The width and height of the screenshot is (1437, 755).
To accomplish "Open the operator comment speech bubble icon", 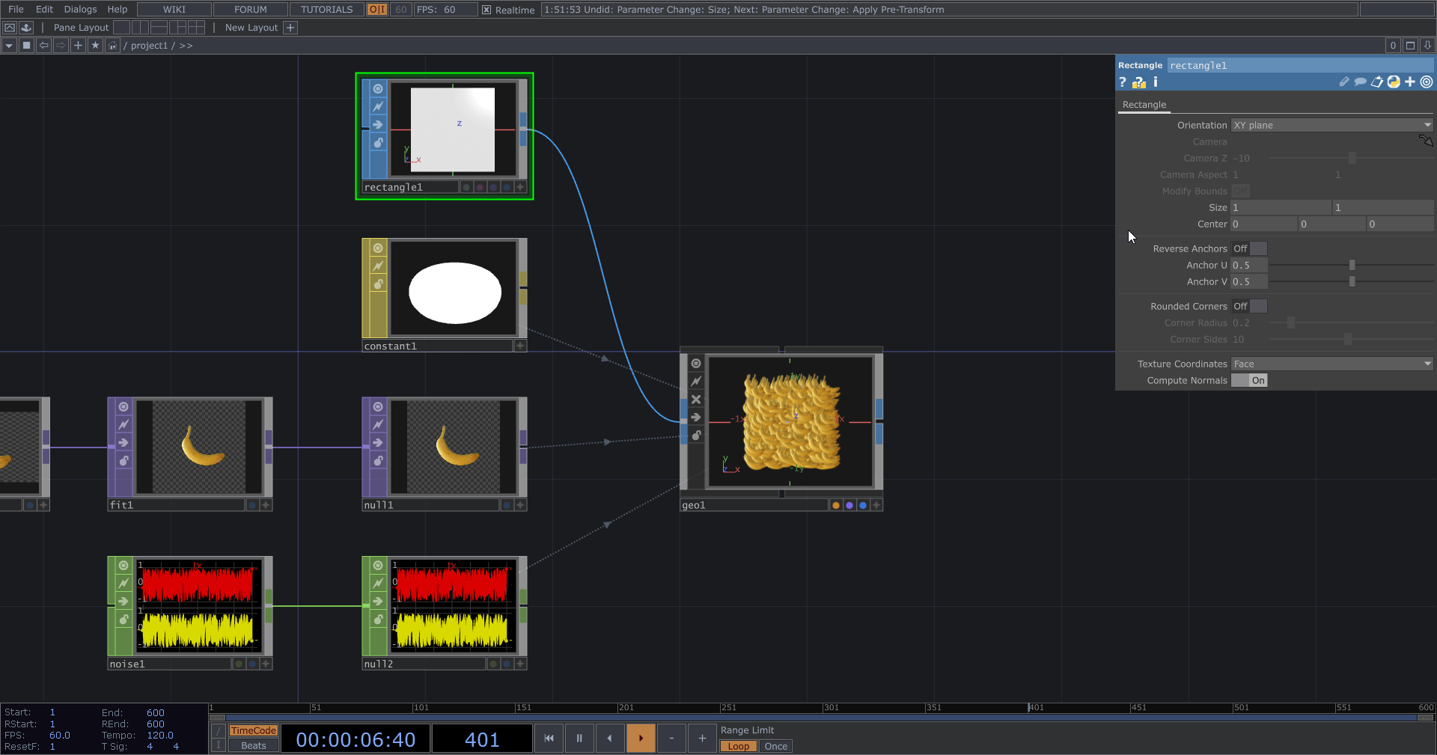I will pyautogui.click(x=1360, y=82).
